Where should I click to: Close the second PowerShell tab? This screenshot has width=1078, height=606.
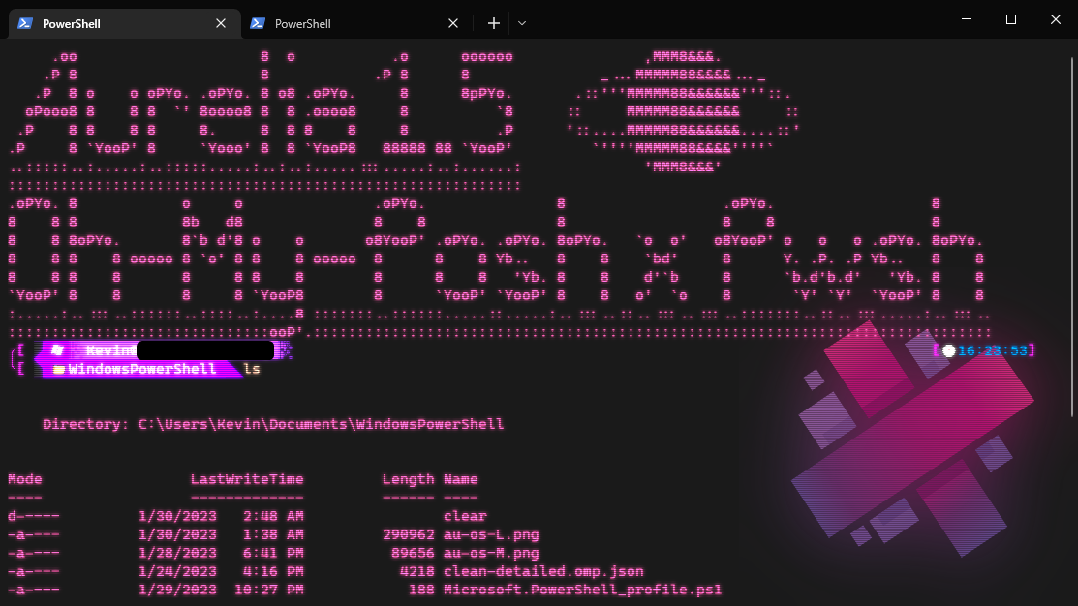(453, 23)
